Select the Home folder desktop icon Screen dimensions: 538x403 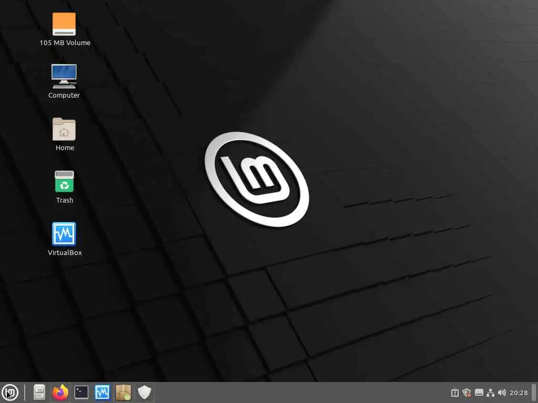(x=64, y=134)
